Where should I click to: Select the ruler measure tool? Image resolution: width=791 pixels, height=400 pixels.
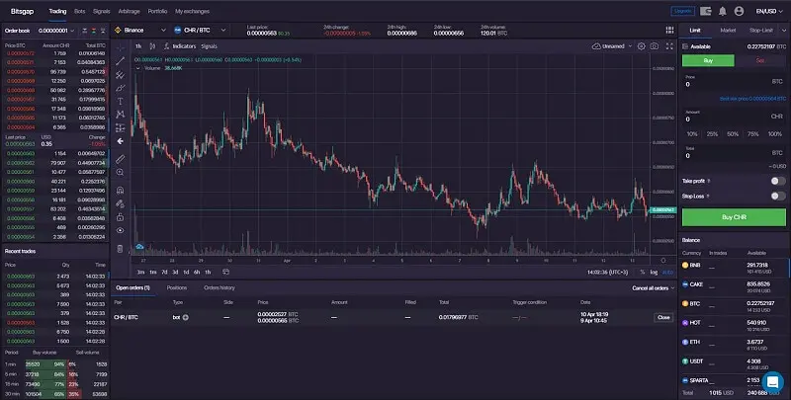(x=120, y=158)
